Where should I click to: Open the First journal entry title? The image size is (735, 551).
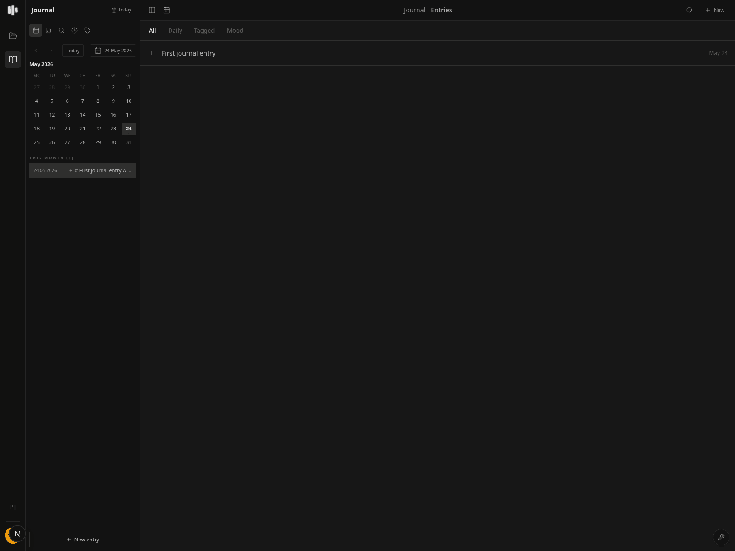pos(188,53)
